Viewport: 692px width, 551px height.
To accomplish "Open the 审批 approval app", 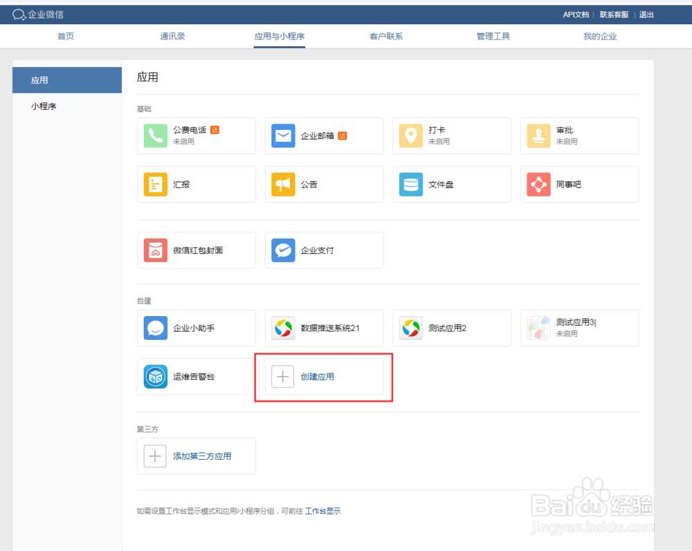I will [579, 136].
